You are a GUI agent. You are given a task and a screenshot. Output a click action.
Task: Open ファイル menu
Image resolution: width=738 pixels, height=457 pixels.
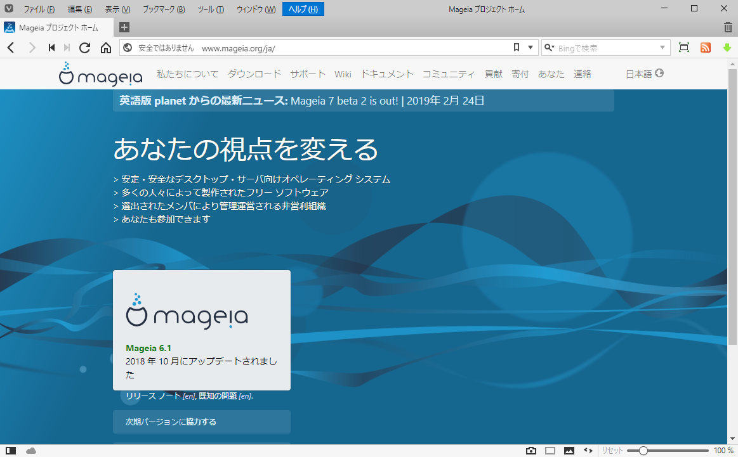click(x=39, y=9)
